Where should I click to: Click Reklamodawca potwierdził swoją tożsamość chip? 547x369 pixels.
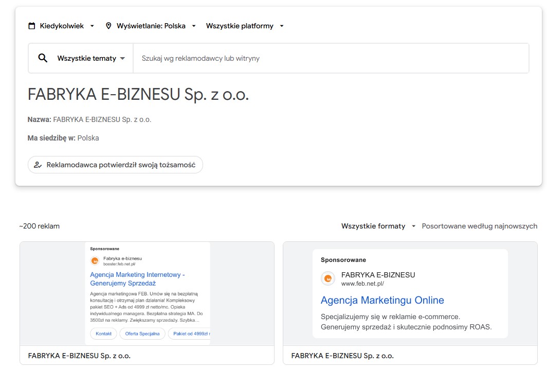pyautogui.click(x=116, y=165)
